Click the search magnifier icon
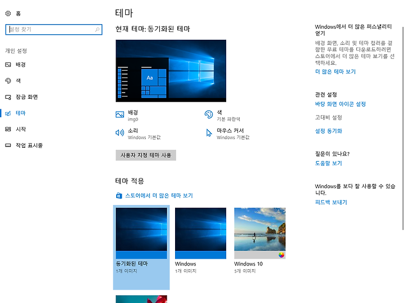This screenshot has width=404, height=303. pos(97,29)
